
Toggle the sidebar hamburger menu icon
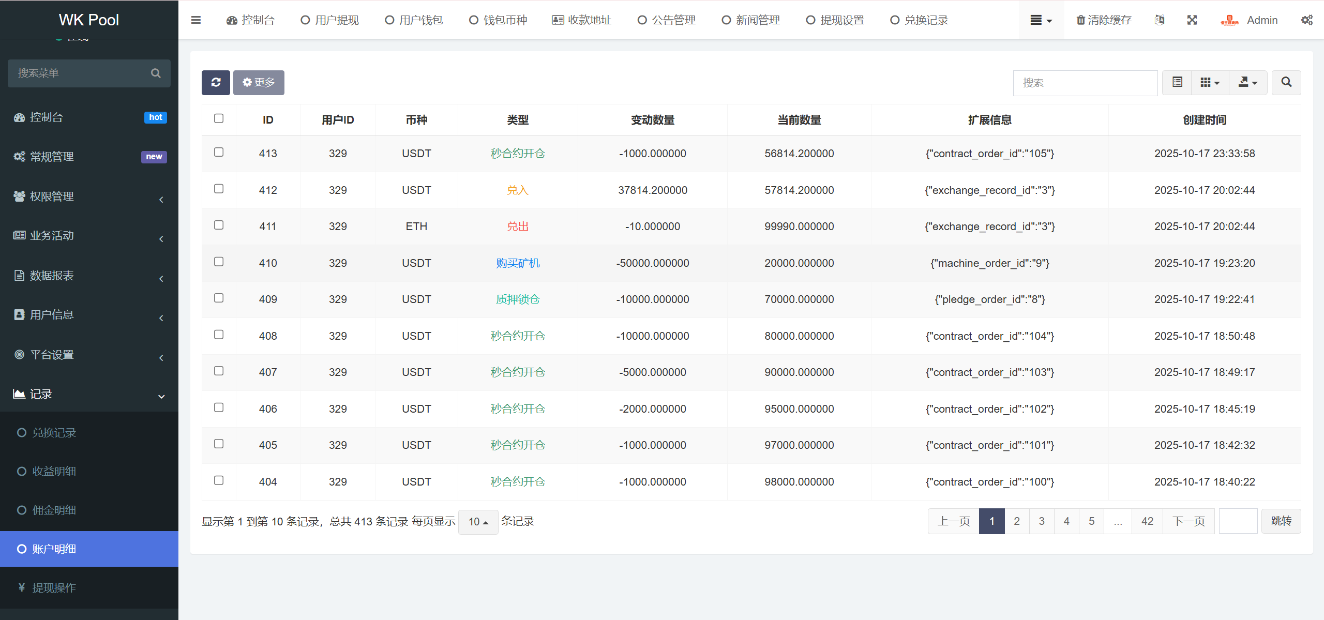pos(196,20)
